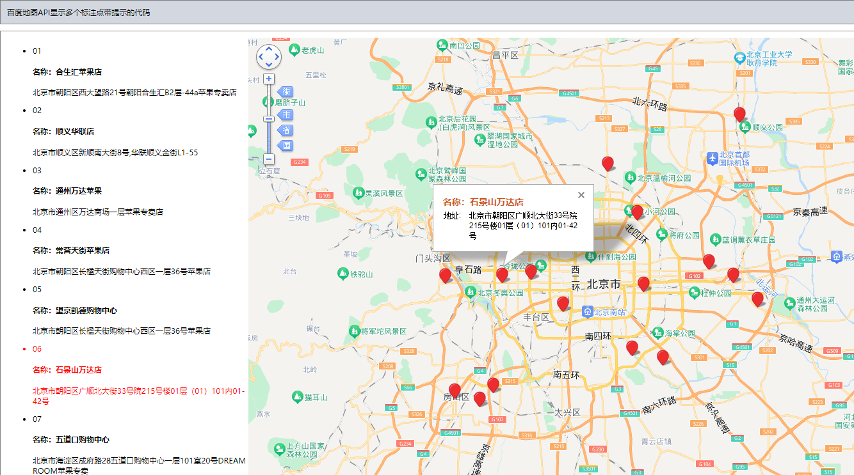Click the 南口公园 park icon
The width and height of the screenshot is (854, 475).
442,45
